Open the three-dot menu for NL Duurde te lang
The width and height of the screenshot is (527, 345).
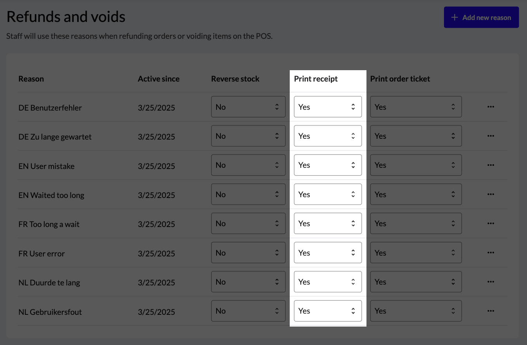[x=491, y=281]
